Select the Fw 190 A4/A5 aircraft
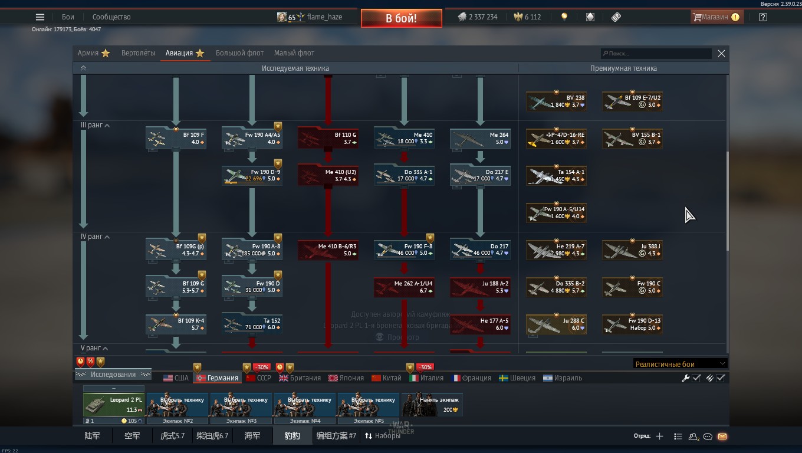This screenshot has width=802, height=453. (252, 138)
